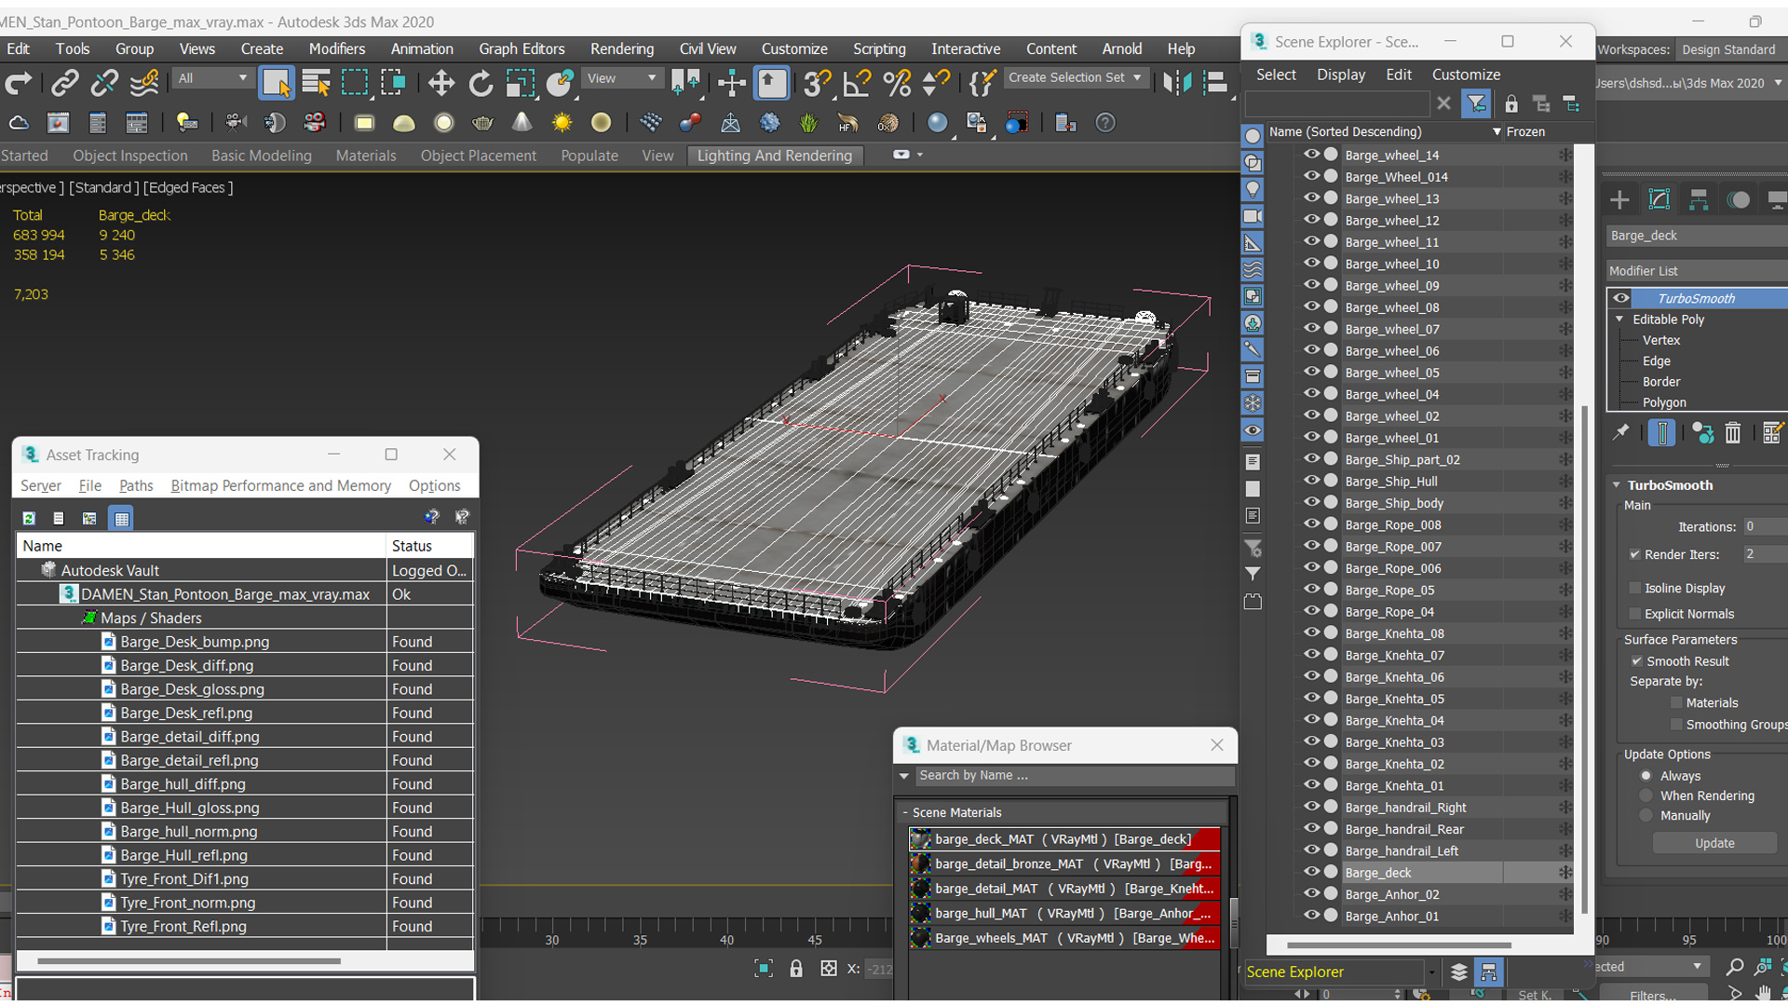Click Scene Explorer search field
The image size is (1788, 1006).
tap(1337, 104)
